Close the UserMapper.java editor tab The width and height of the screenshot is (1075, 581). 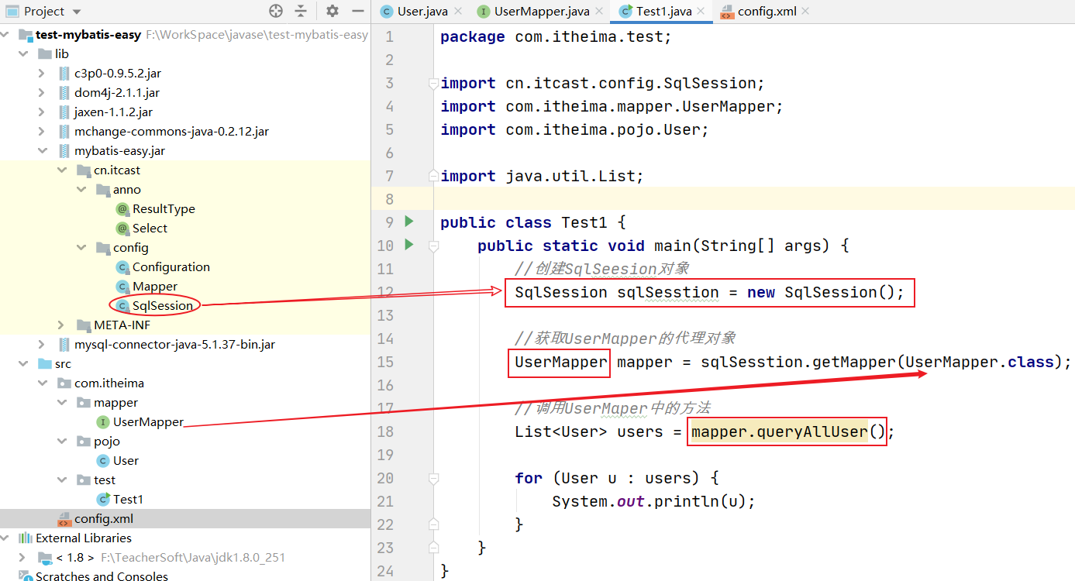click(x=601, y=11)
